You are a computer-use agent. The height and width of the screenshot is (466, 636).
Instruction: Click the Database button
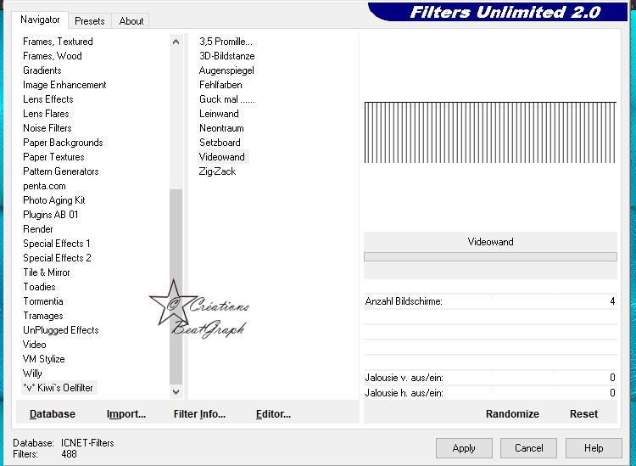(x=53, y=414)
